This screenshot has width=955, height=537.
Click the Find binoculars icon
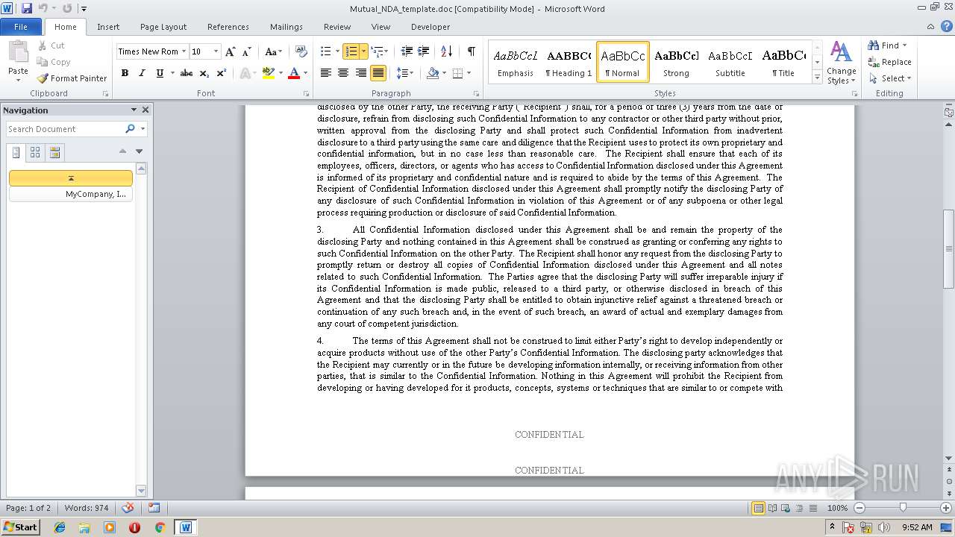[x=874, y=45]
